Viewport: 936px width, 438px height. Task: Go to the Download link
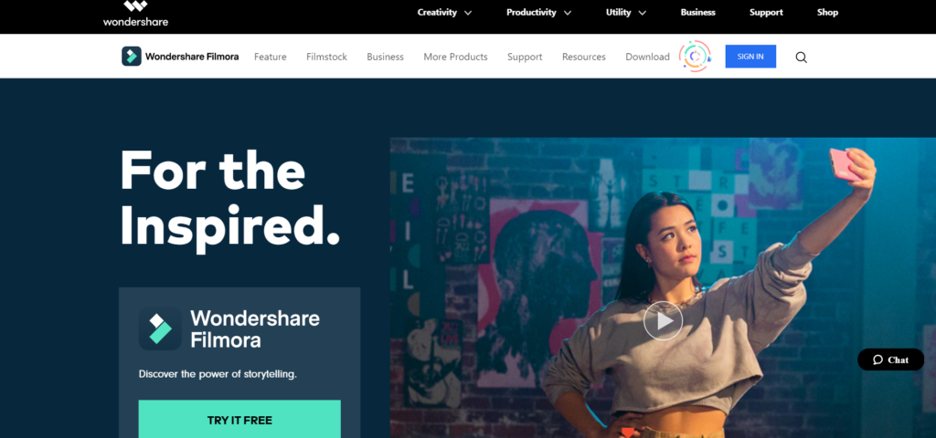tap(647, 57)
